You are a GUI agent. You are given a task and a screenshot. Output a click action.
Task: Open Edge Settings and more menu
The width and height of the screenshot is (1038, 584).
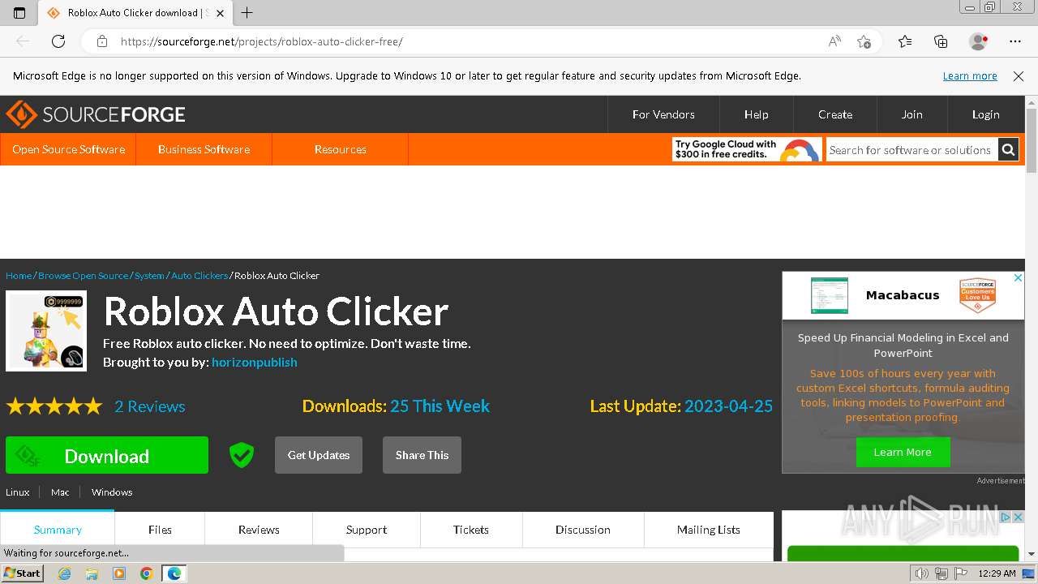click(x=1015, y=41)
